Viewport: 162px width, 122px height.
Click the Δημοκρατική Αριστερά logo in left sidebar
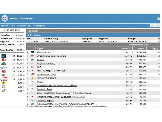pyautogui.click(x=4, y=79)
